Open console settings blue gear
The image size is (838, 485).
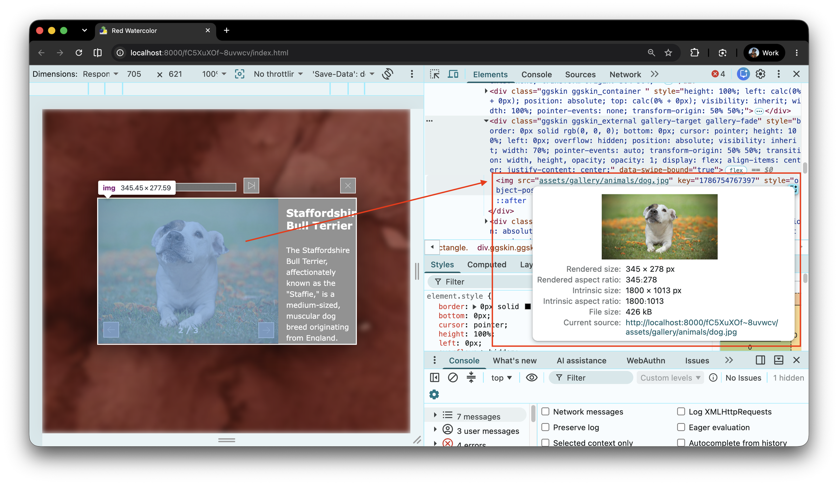point(434,394)
